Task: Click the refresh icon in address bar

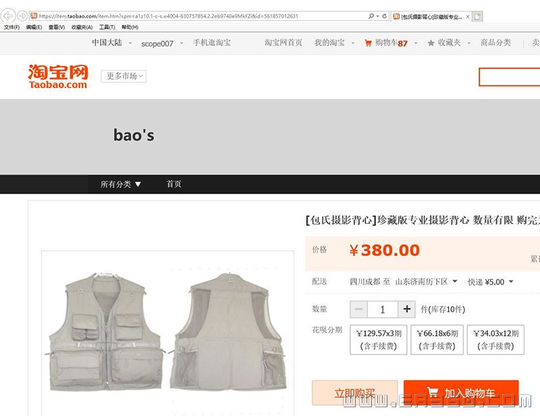Action: point(384,16)
